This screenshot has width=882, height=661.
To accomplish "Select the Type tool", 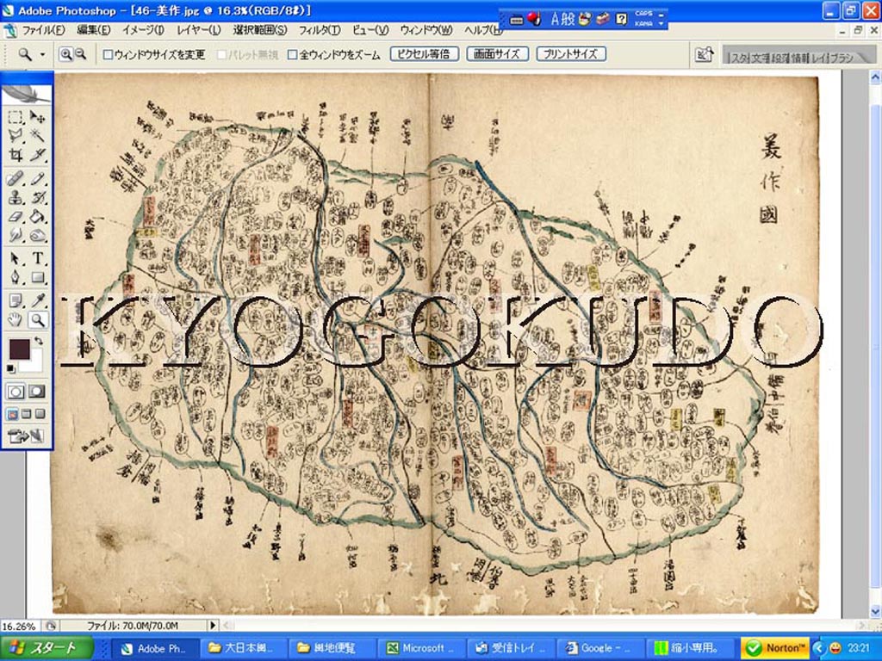I will point(38,258).
